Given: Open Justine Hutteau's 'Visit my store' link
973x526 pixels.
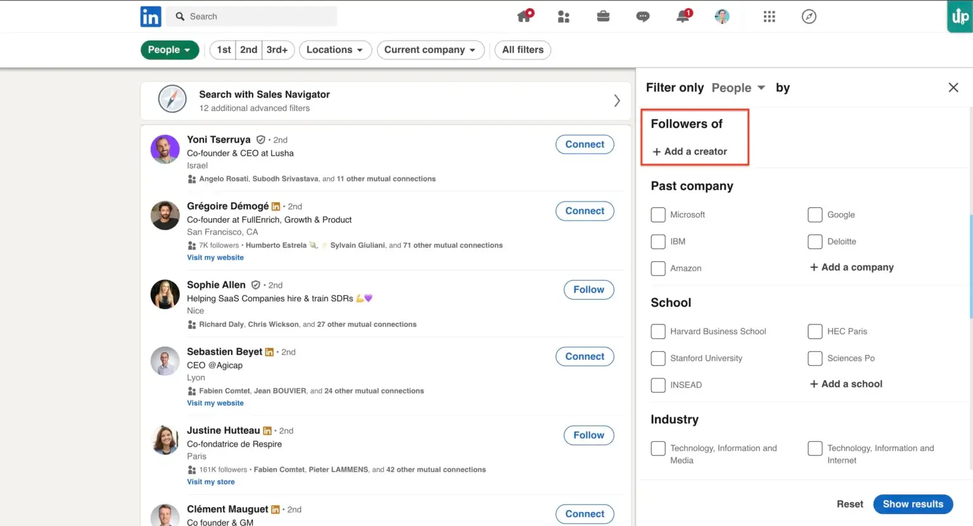Looking at the screenshot, I should click(211, 482).
